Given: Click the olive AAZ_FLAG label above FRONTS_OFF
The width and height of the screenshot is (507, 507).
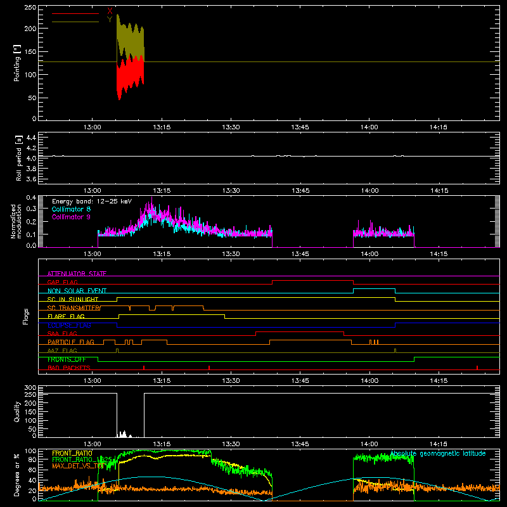Looking at the screenshot, I should [x=62, y=350].
